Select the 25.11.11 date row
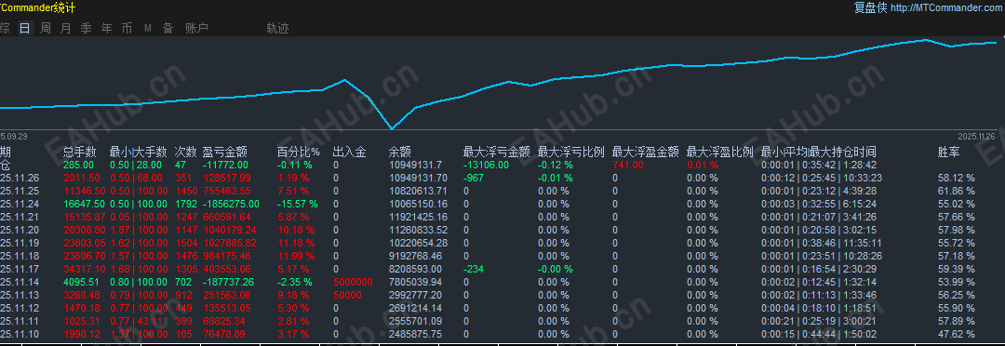The height and width of the screenshot is (346, 1005). click(502, 321)
